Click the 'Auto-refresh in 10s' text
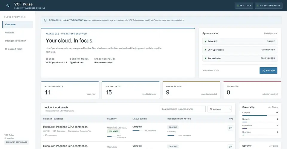This screenshot has width=287, height=149. pos(210,71)
